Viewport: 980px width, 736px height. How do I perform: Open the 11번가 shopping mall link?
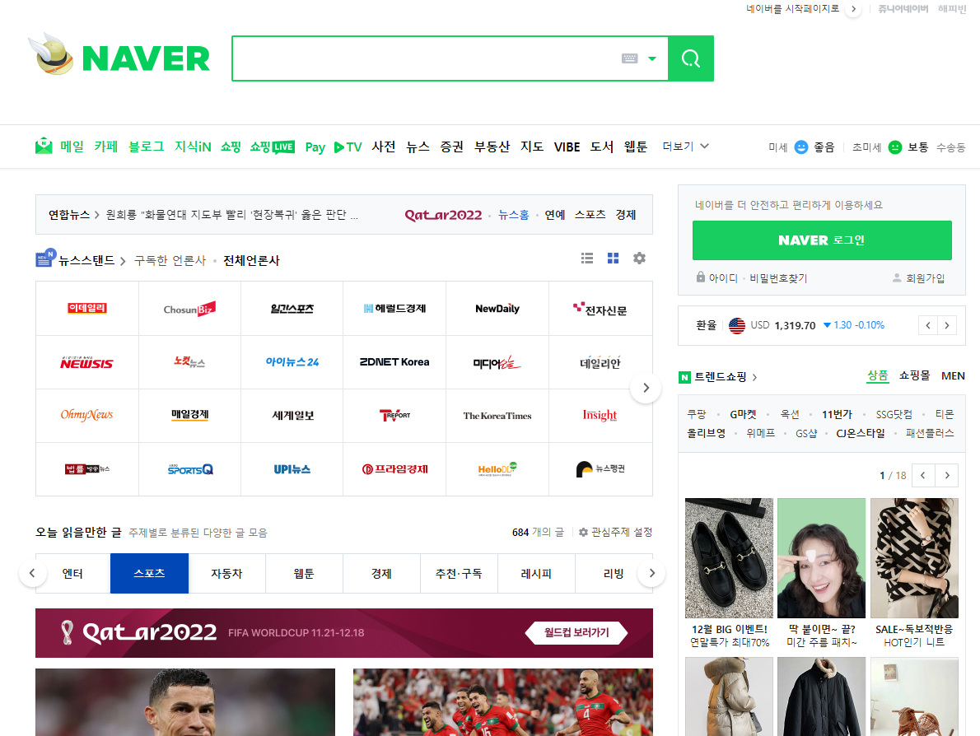pos(837,414)
